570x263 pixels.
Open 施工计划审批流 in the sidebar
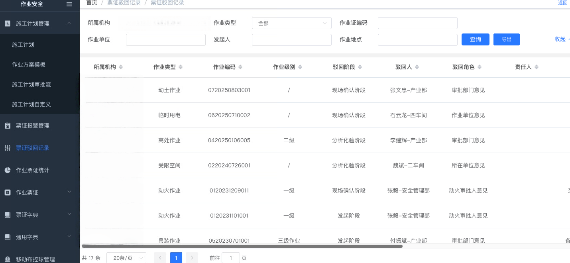pos(31,84)
